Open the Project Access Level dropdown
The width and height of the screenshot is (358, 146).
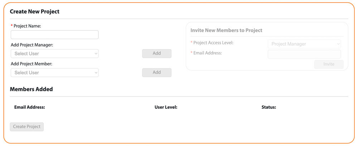click(304, 44)
